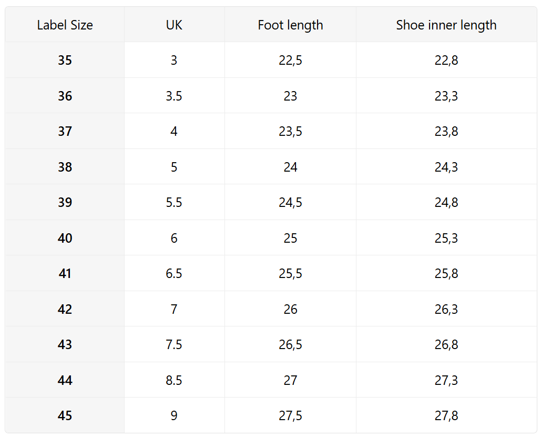
Task: Select label size 38 cell
Action: pos(65,167)
